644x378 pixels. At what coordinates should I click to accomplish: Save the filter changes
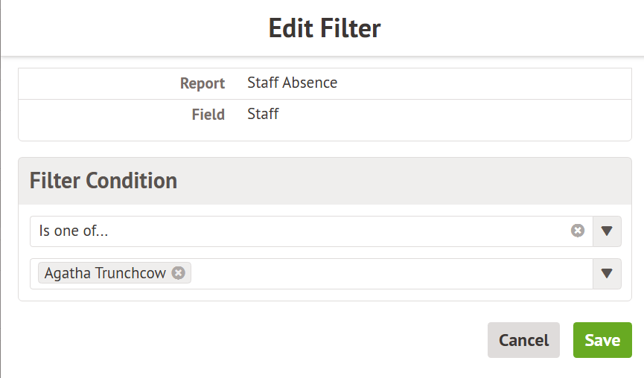click(x=602, y=340)
